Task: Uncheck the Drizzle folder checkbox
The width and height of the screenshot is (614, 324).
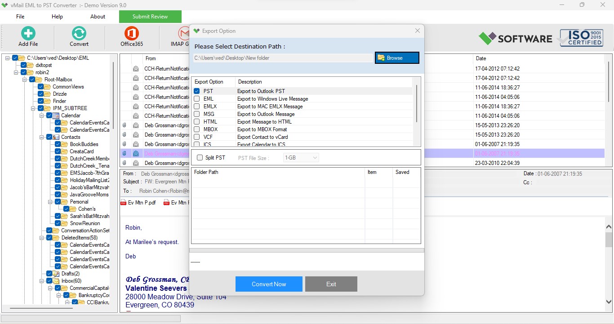Action: pyautogui.click(x=41, y=94)
